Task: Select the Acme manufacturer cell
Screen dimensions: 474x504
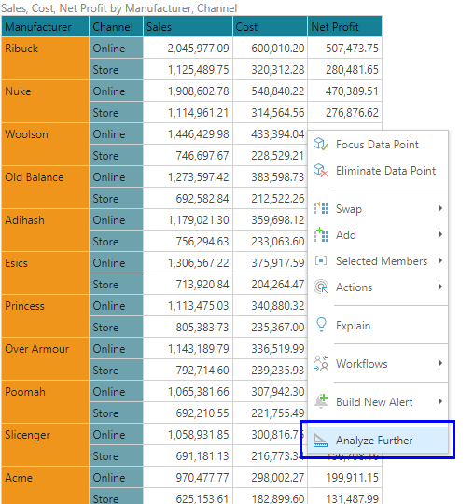Action: (45, 485)
